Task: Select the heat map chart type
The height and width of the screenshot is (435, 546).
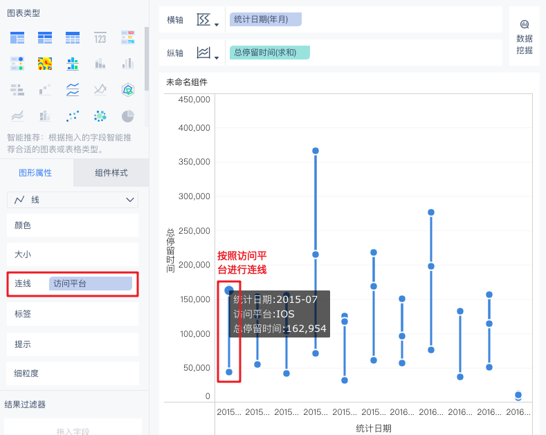Action: (x=45, y=64)
